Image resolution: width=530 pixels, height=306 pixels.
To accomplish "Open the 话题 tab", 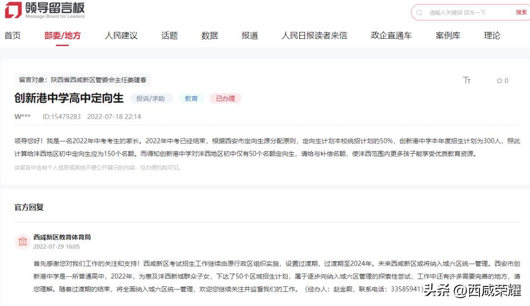I will click(169, 35).
